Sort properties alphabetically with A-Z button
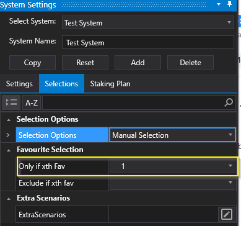The height and width of the screenshot is (226, 241). 32,102
